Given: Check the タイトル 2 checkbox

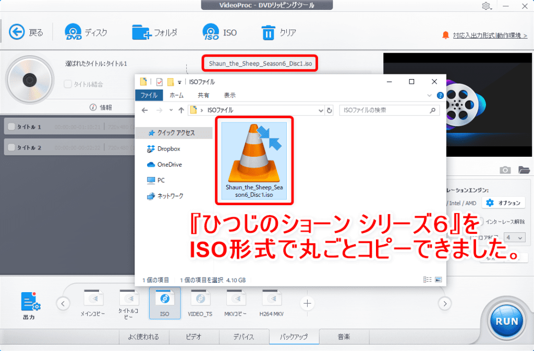Looking at the screenshot, I should (x=11, y=148).
